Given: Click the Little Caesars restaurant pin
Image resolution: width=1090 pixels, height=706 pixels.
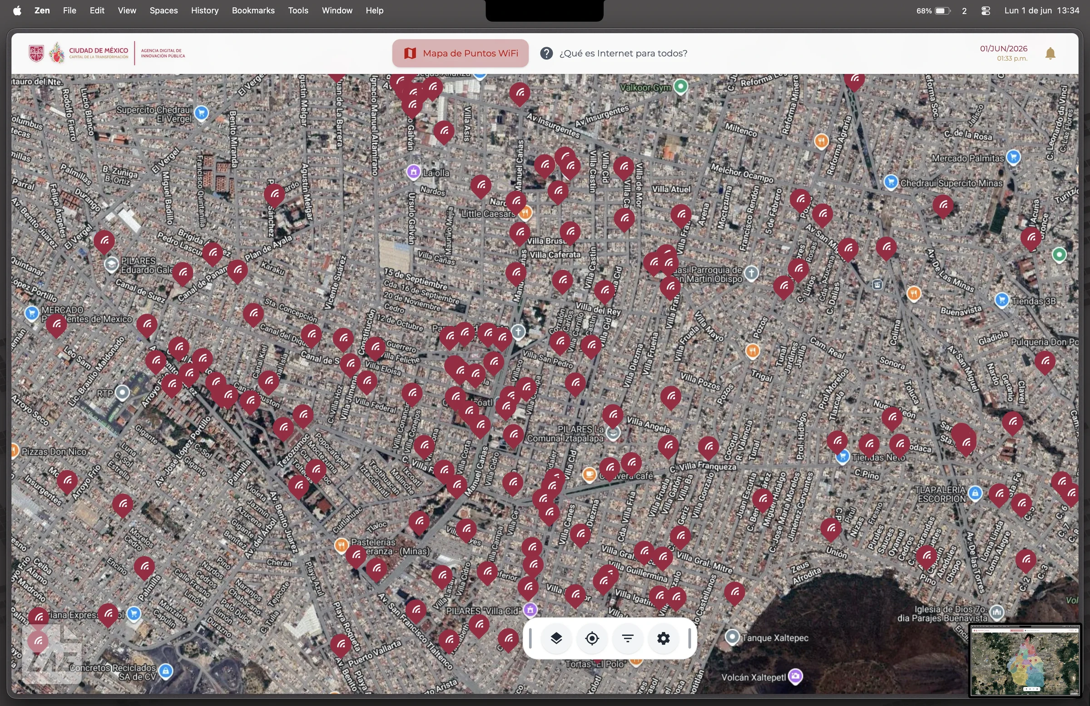Looking at the screenshot, I should coord(526,213).
